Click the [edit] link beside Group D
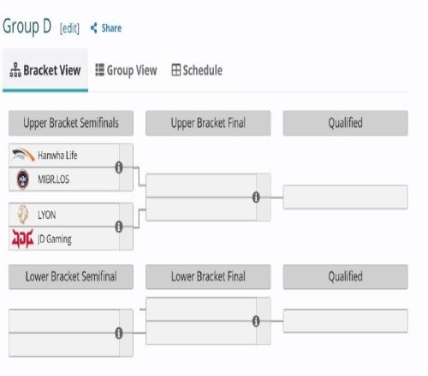The width and height of the screenshot is (428, 376). point(69,28)
